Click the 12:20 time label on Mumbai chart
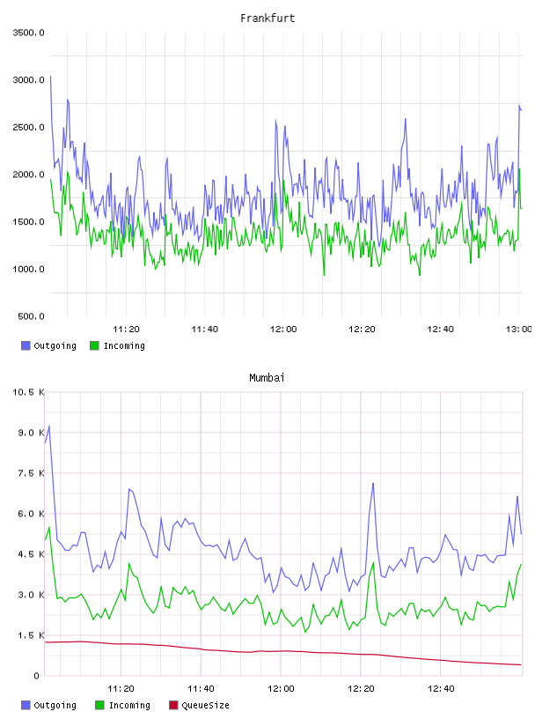 coord(361,689)
